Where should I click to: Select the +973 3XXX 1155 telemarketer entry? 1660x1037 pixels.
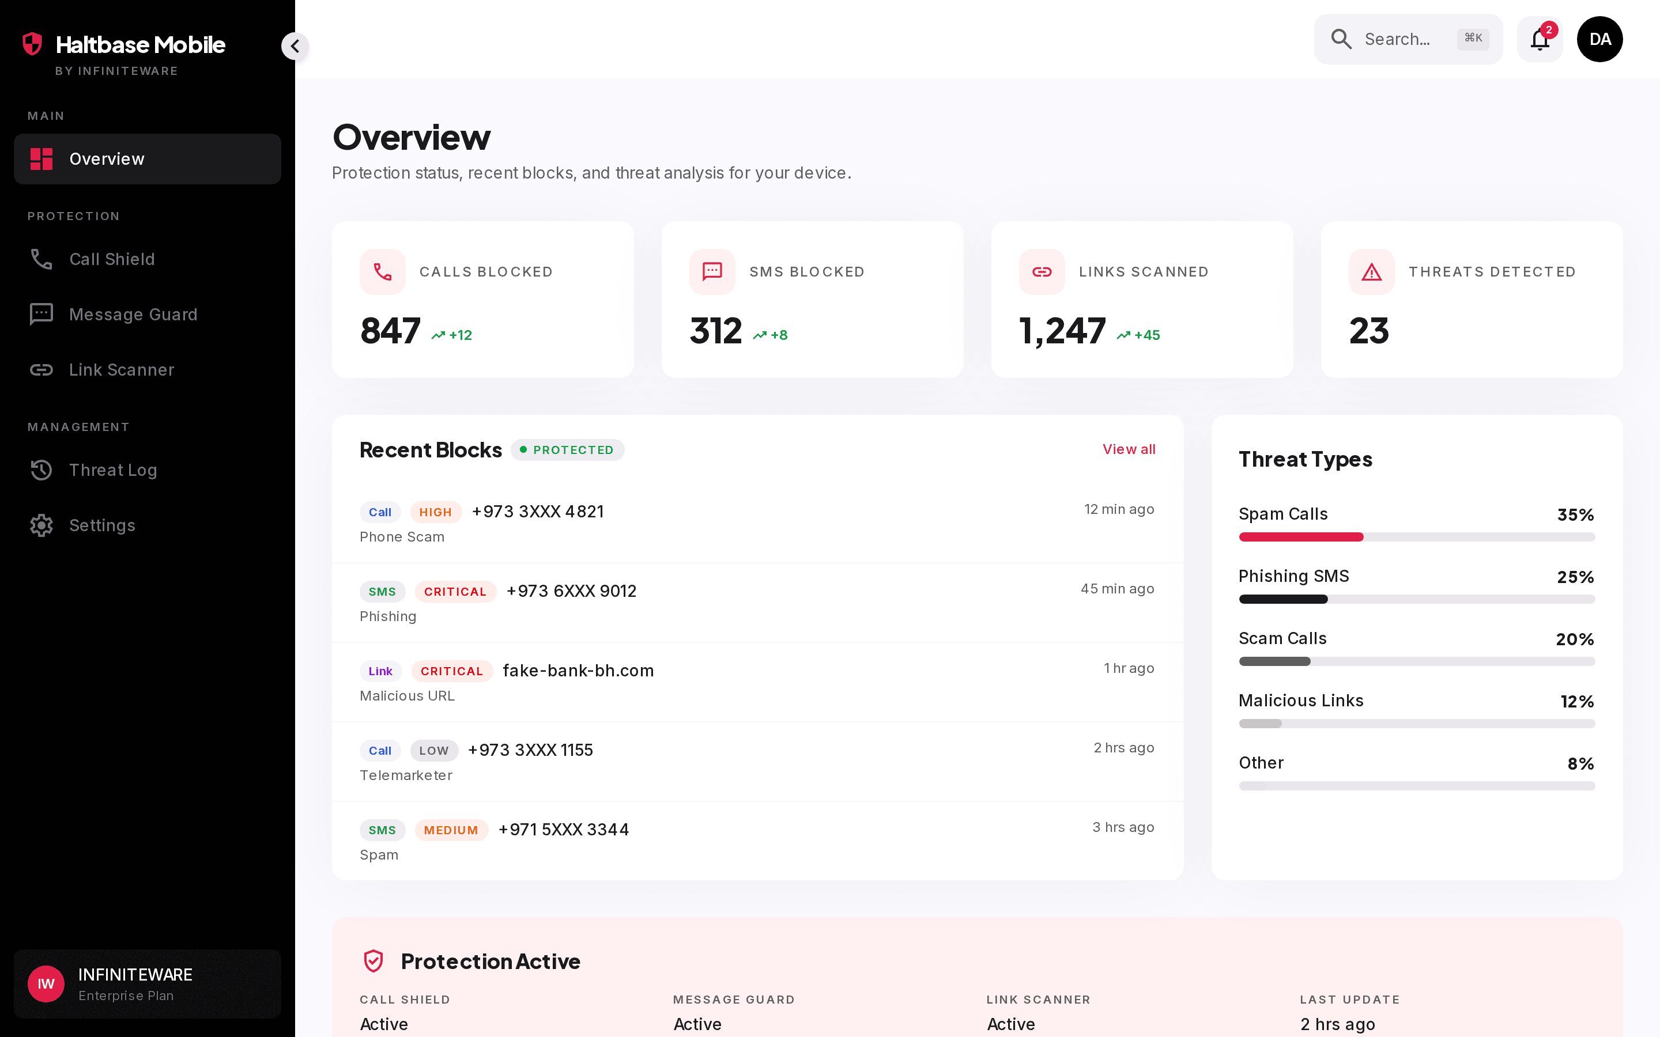point(757,762)
